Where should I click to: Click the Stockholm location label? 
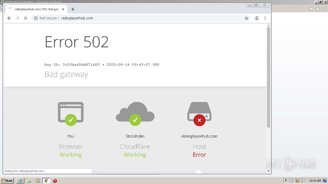click(x=135, y=136)
